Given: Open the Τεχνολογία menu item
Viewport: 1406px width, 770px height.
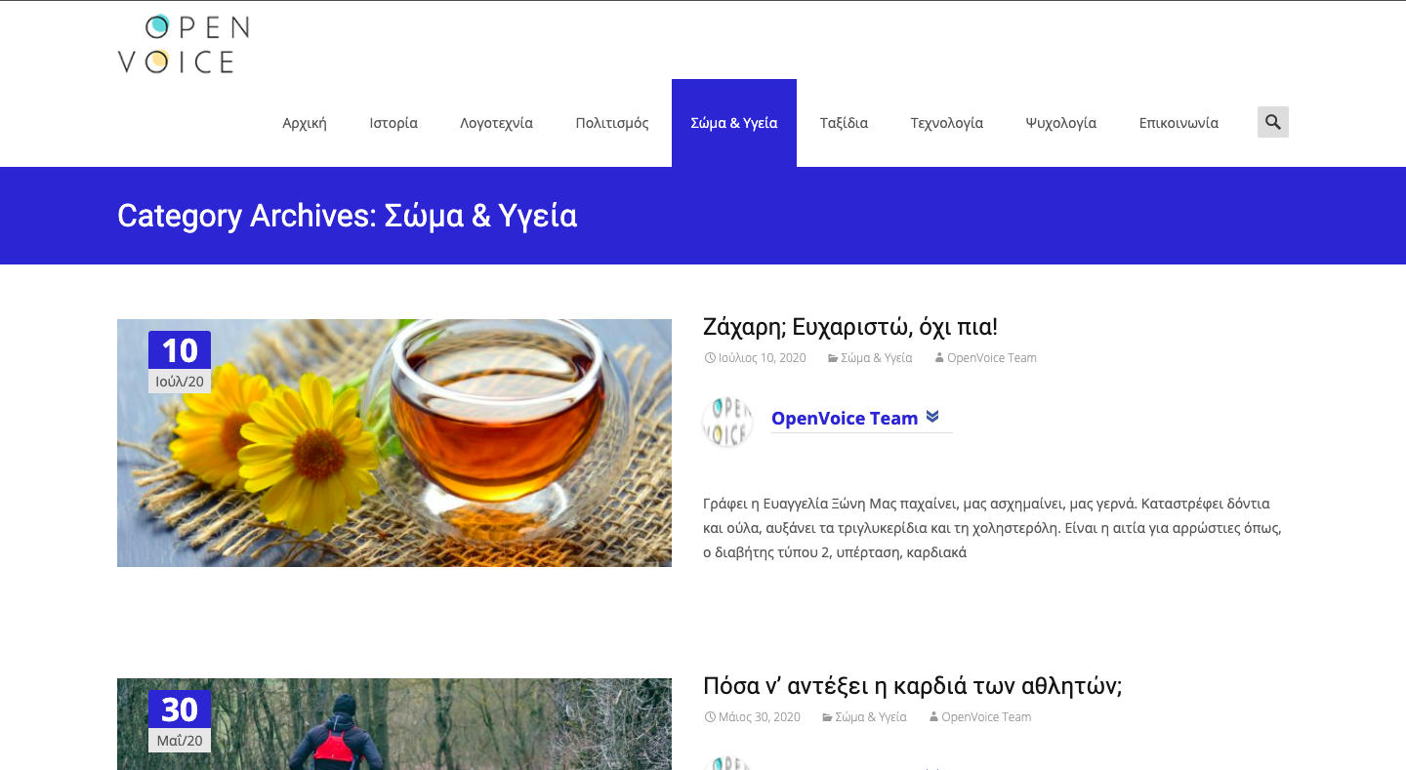Looking at the screenshot, I should point(946,123).
